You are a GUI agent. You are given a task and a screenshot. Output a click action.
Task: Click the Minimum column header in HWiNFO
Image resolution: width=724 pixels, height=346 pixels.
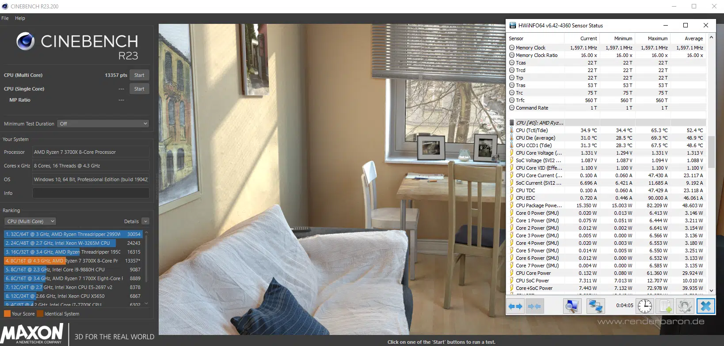point(617,38)
